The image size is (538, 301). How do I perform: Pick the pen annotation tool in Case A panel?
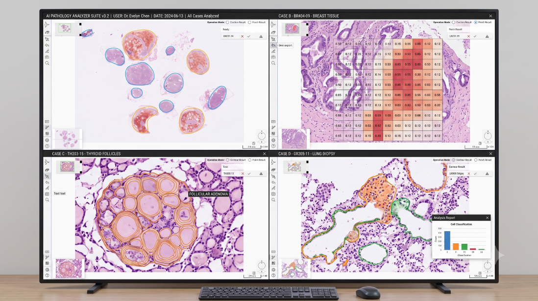point(47,51)
